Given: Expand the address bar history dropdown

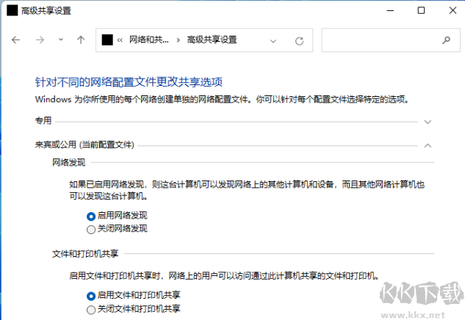Looking at the screenshot, I should point(273,41).
